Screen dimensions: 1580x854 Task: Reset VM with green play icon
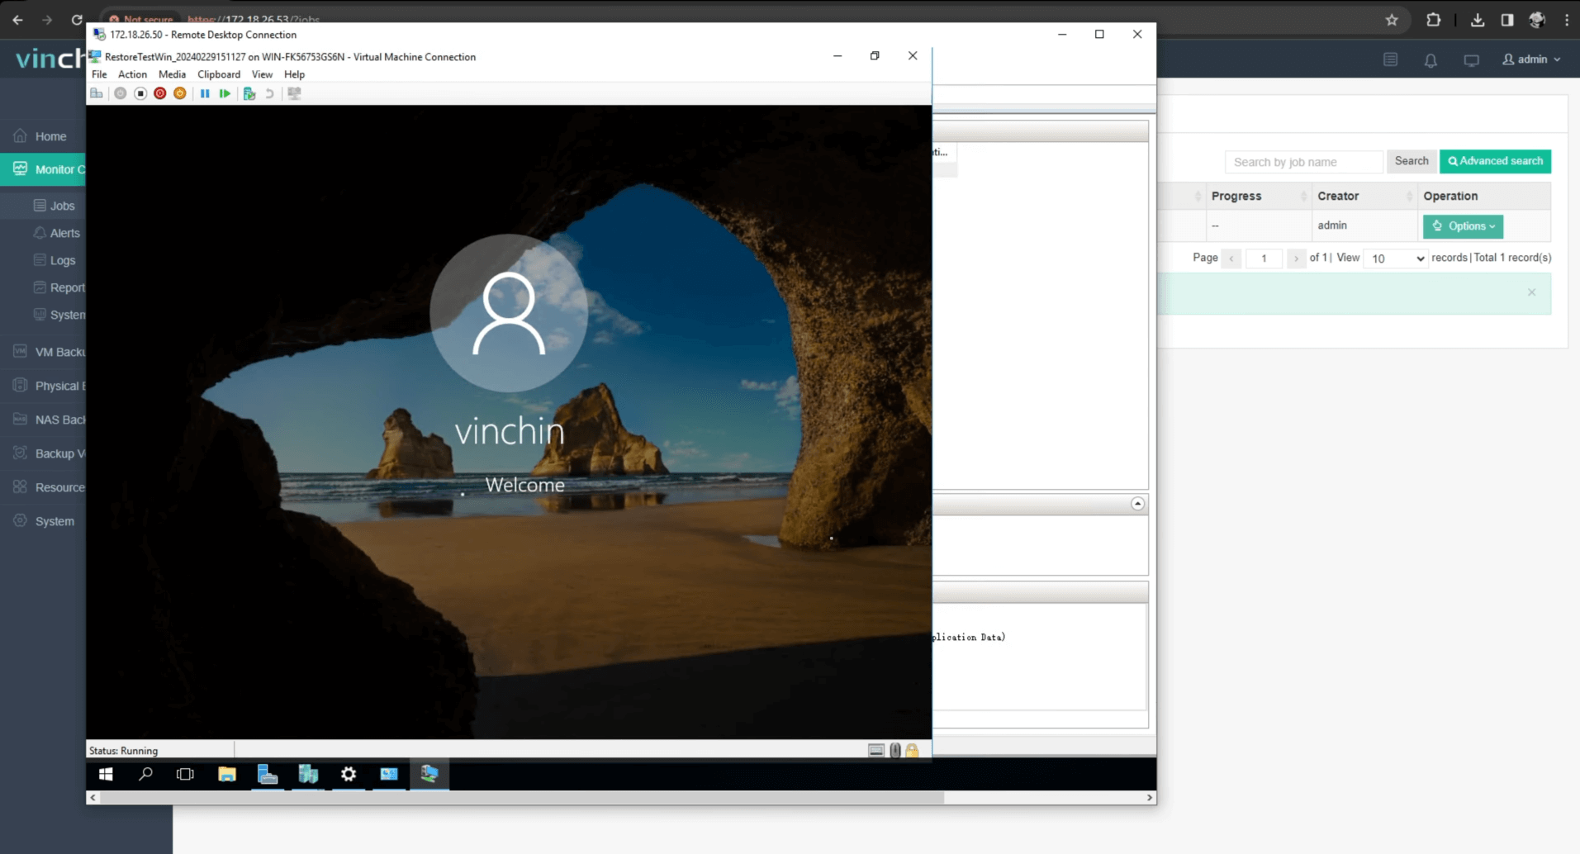225,93
